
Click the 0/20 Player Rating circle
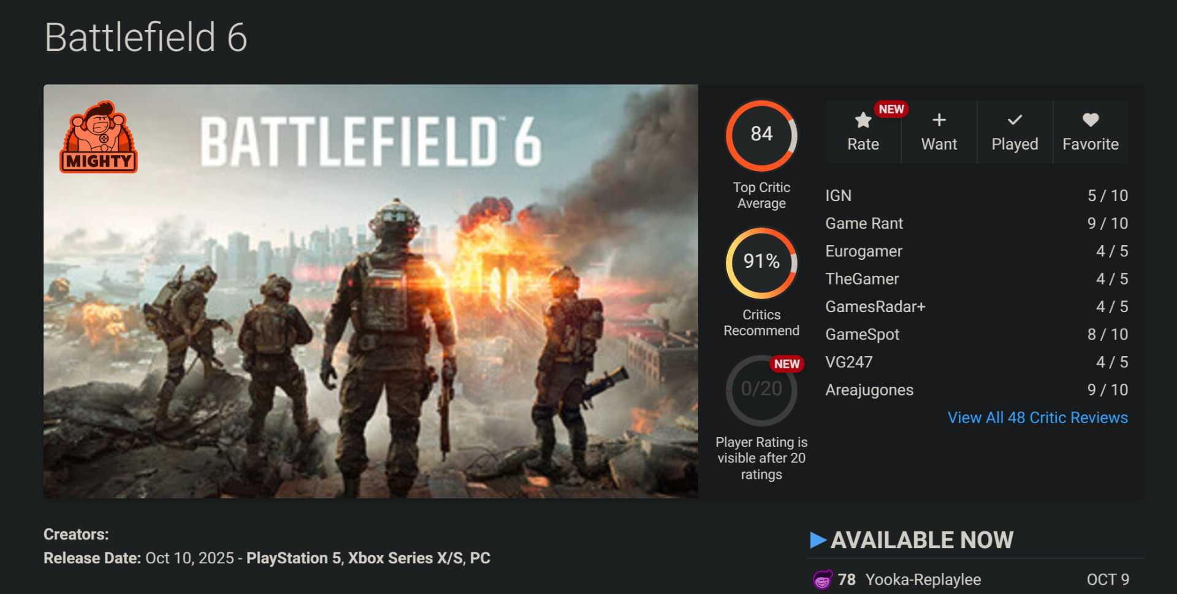(761, 390)
